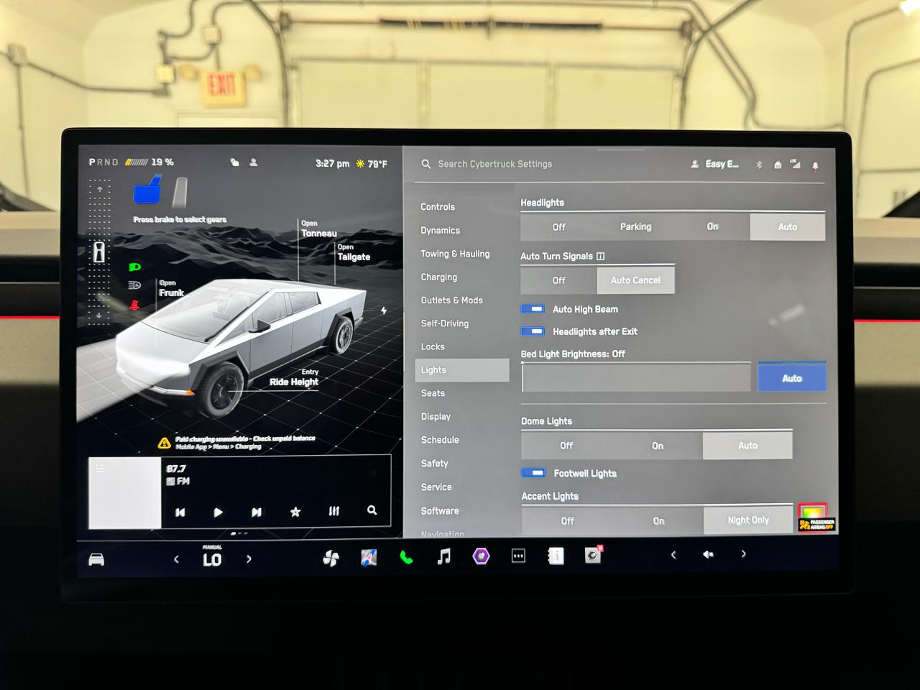Tap the auto high beam indicator icon

pyautogui.click(x=134, y=285)
